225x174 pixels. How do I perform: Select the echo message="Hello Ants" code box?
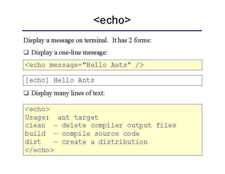click(x=113, y=65)
